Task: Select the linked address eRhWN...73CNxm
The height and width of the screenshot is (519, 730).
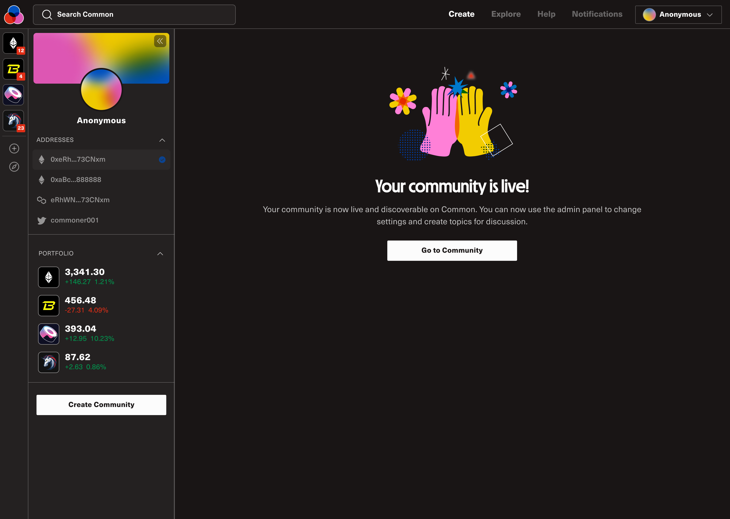Action: [x=80, y=200]
